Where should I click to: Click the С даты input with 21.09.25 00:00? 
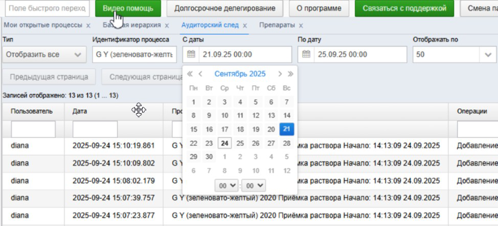pyautogui.click(x=245, y=55)
